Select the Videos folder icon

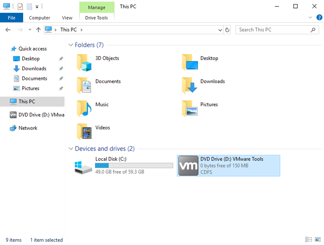(x=84, y=132)
